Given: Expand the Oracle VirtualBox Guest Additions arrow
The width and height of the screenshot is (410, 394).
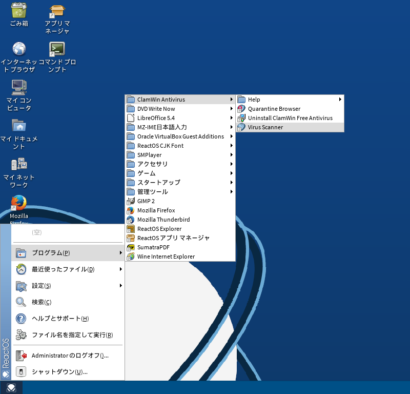Looking at the screenshot, I should click(x=232, y=136).
